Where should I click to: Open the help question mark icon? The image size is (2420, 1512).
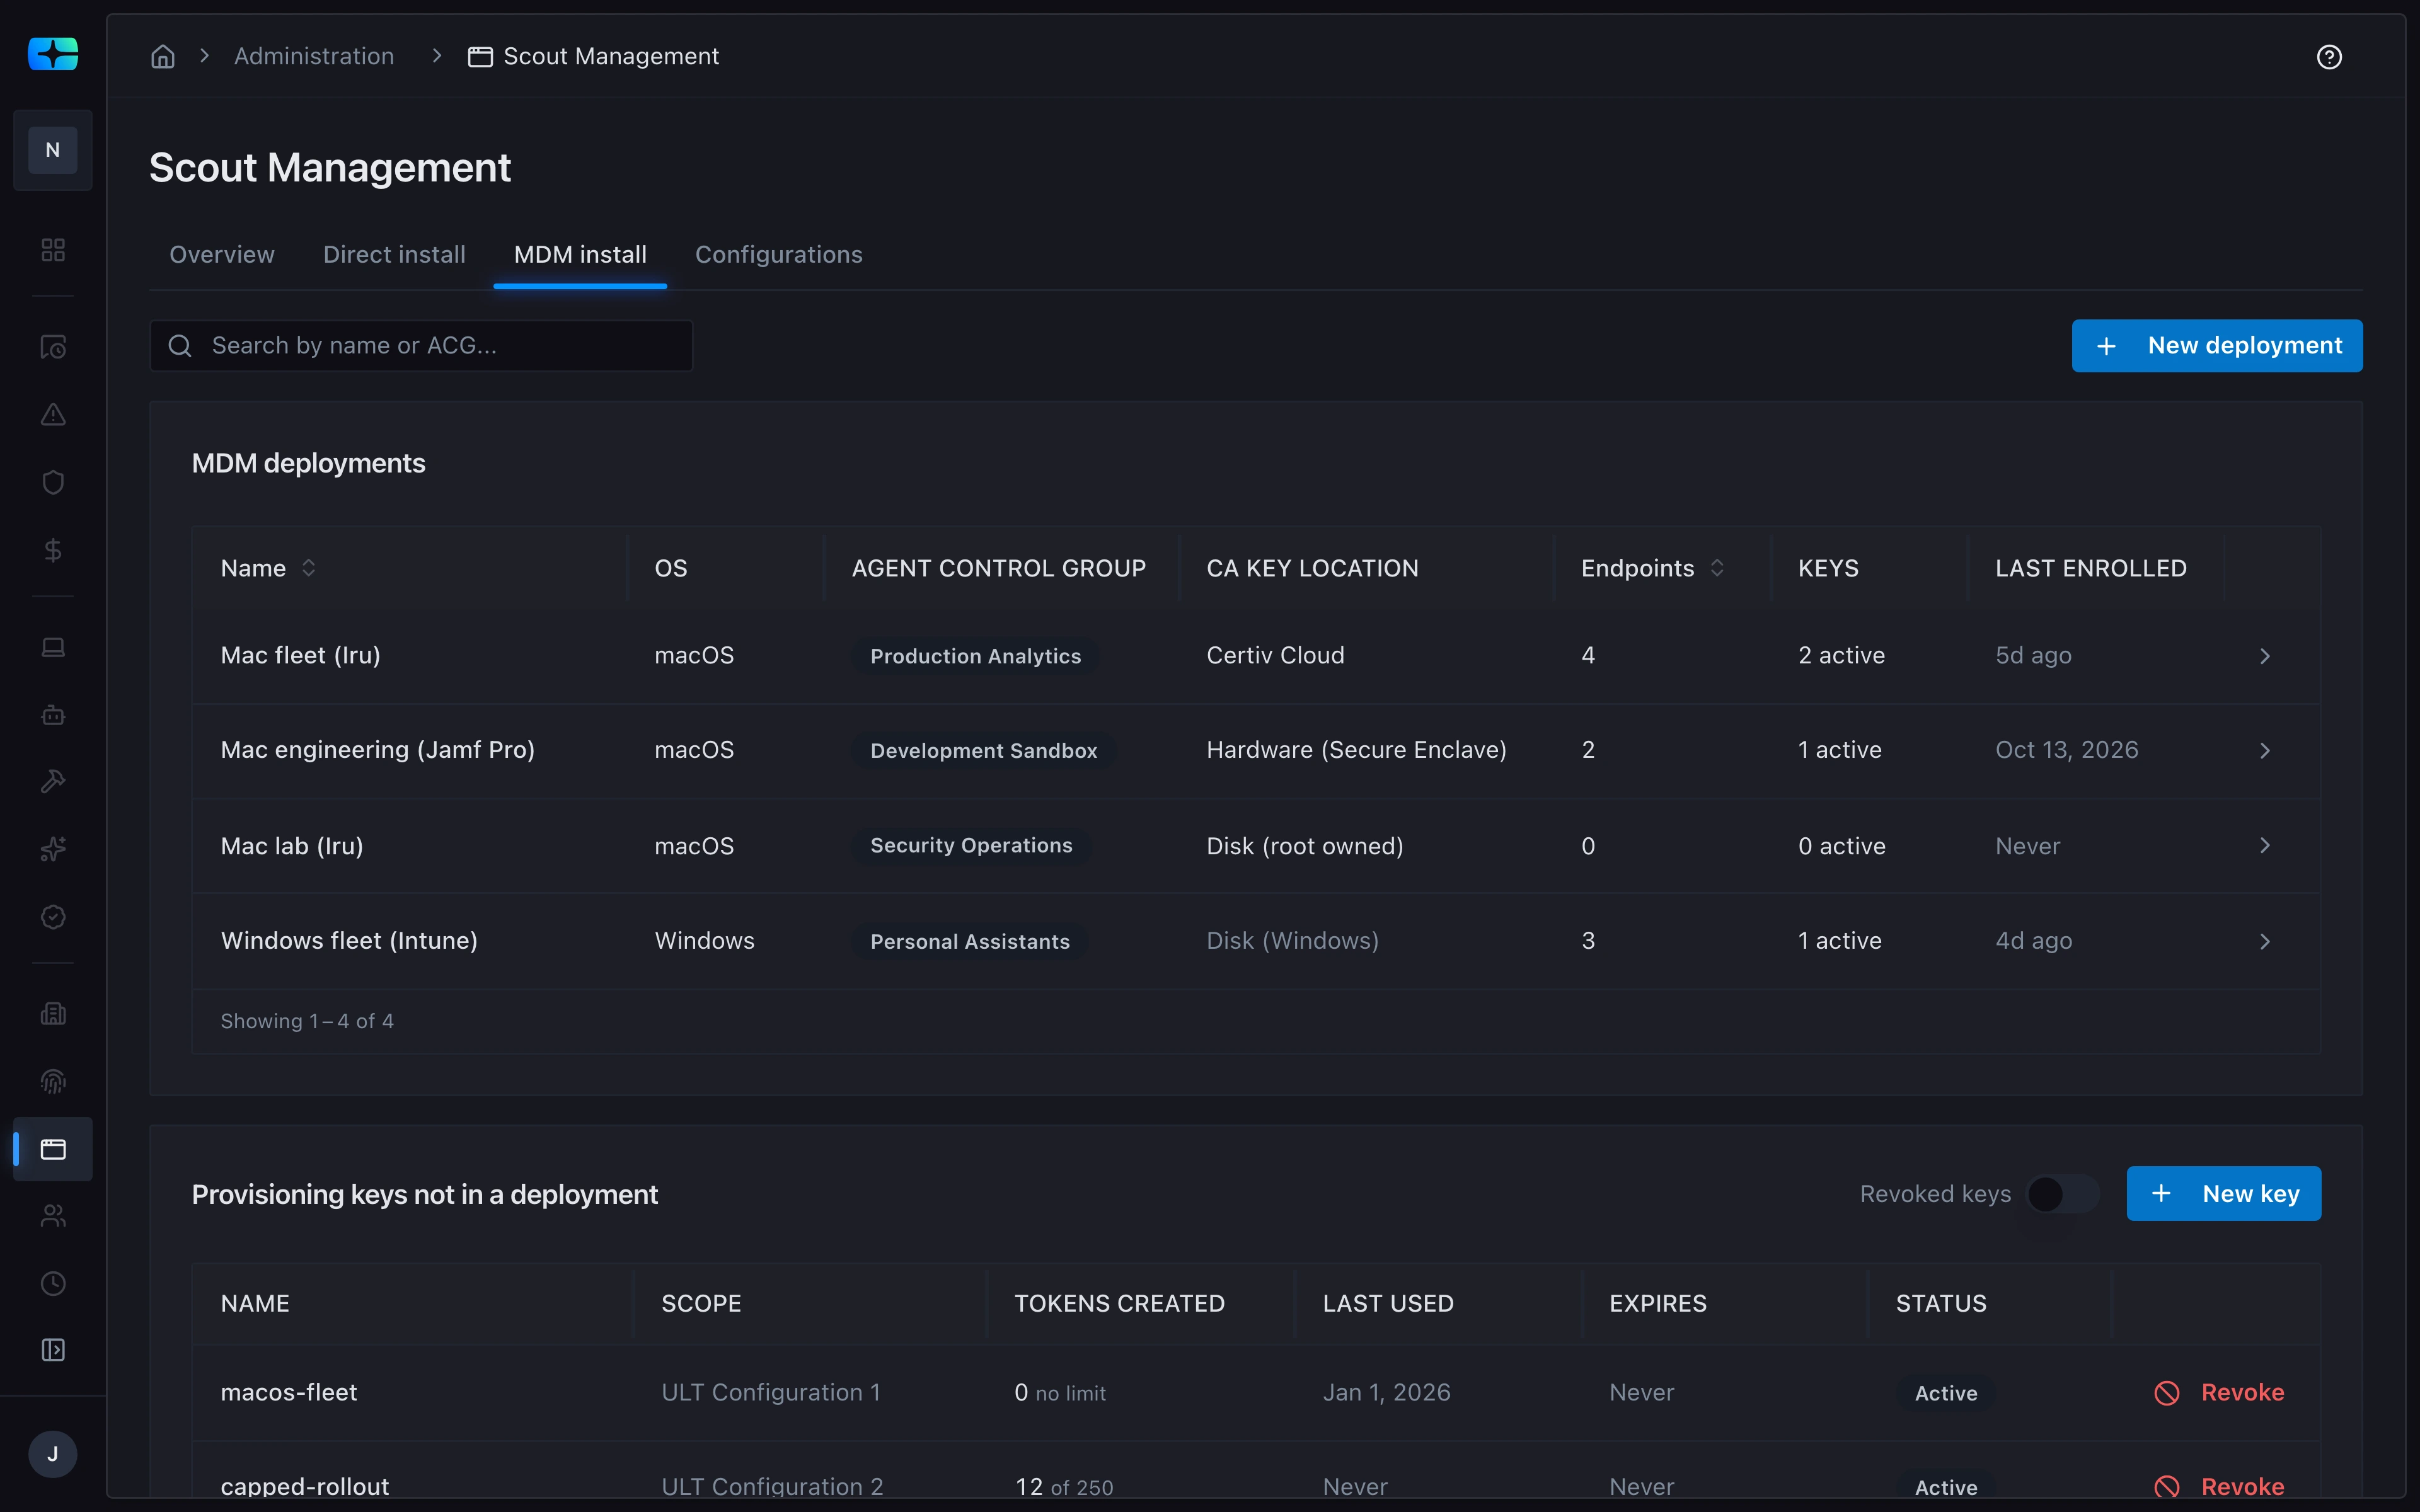point(2329,57)
